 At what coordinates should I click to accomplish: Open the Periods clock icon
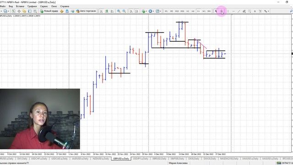(150, 11)
